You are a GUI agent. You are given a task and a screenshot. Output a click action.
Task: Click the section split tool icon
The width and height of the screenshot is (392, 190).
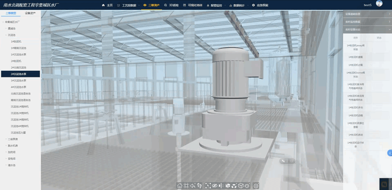(221, 186)
